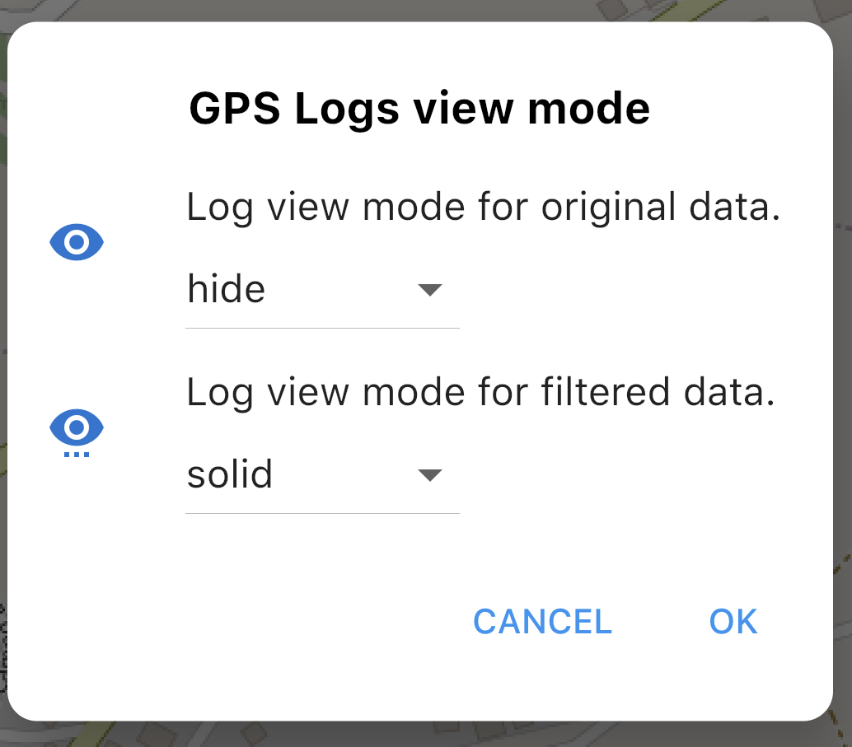Select the 'hide' spinner value text
Image resolution: width=852 pixels, height=747 pixels.
point(226,288)
